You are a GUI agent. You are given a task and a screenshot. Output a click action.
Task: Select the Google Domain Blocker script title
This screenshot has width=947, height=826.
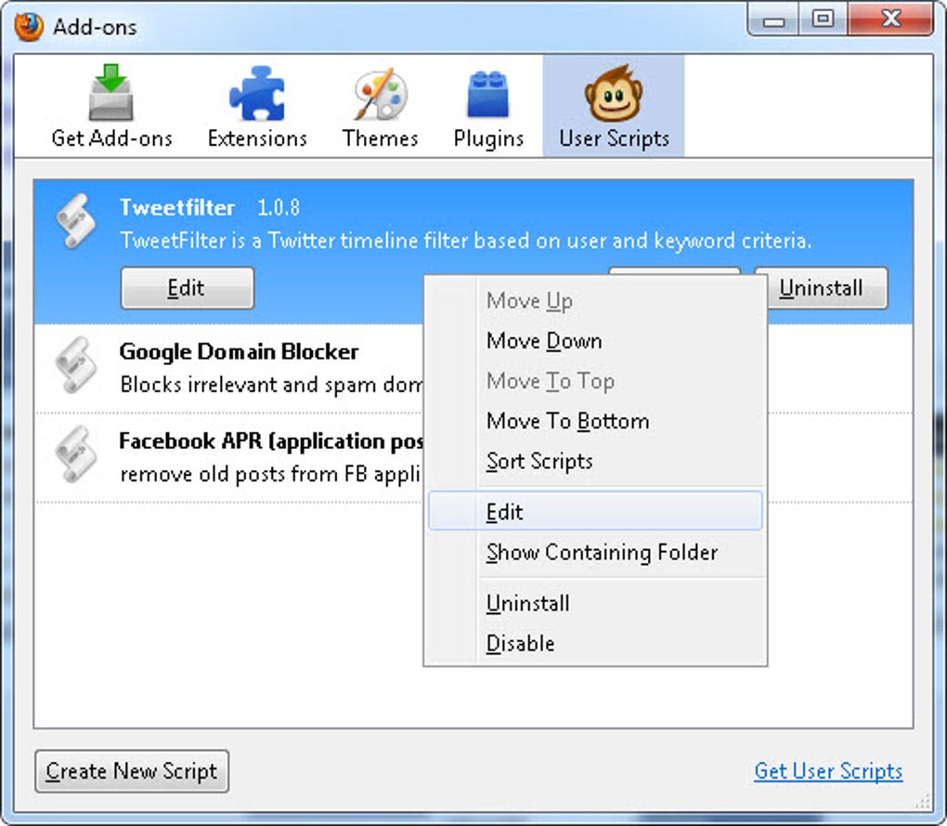(239, 351)
